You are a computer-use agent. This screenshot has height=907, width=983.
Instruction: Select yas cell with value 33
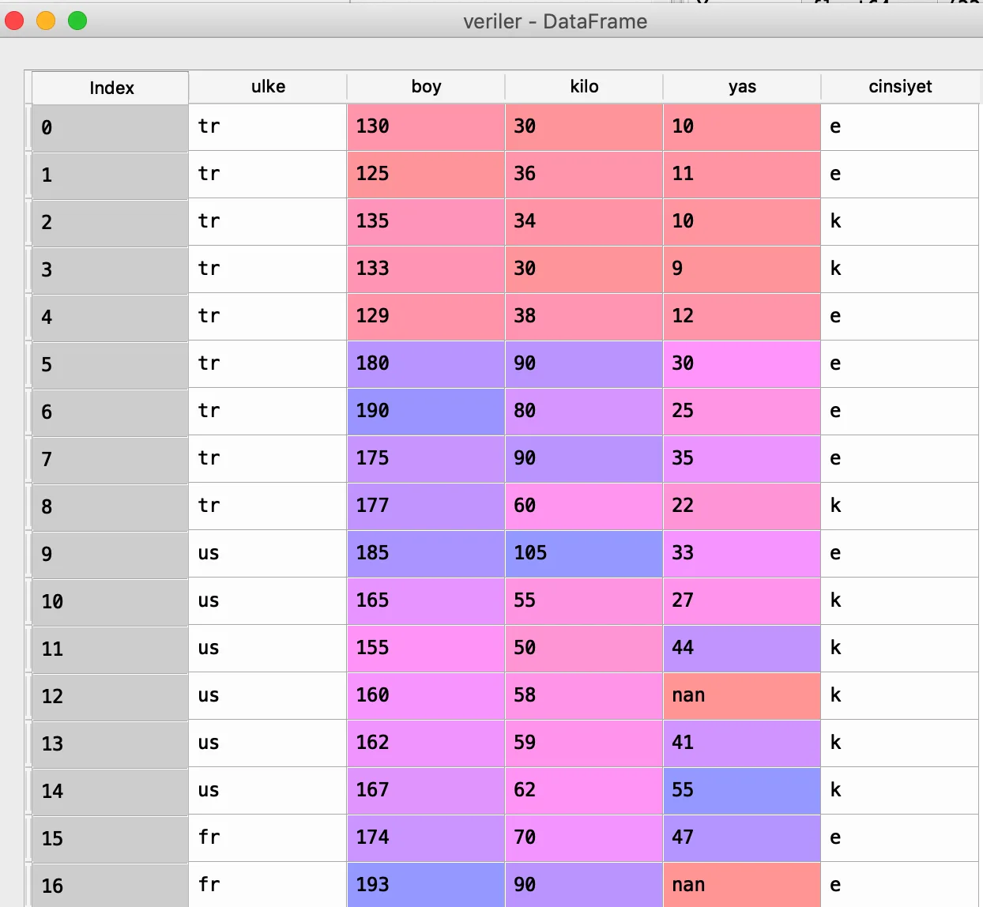pyautogui.click(x=742, y=554)
